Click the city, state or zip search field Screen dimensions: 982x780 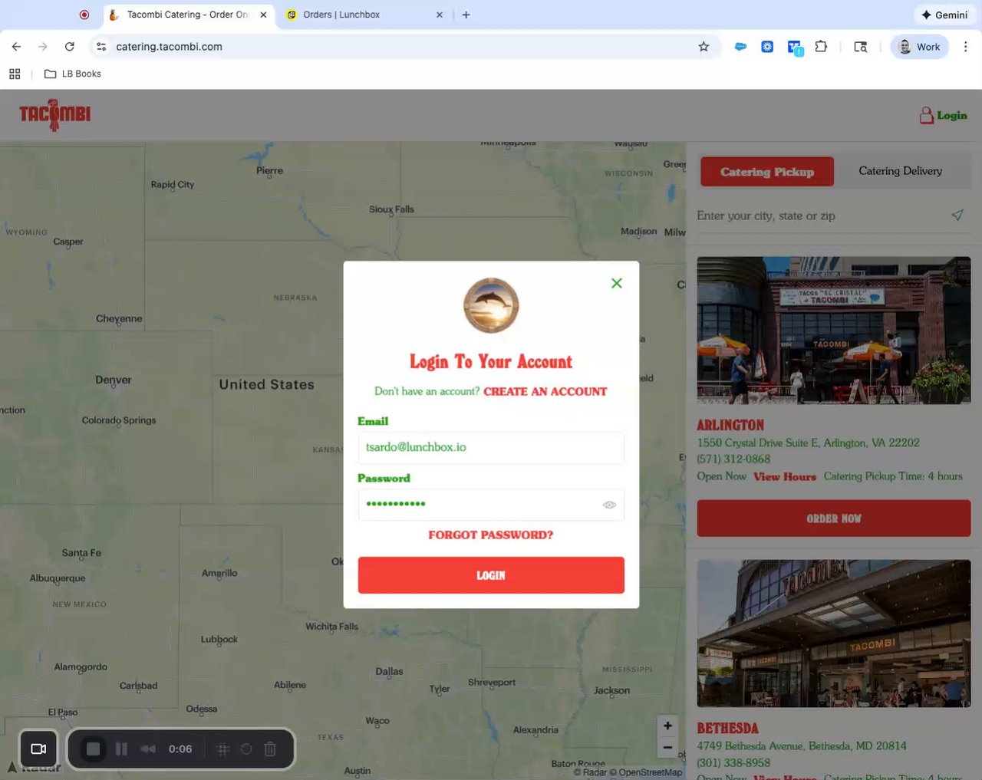coord(821,216)
